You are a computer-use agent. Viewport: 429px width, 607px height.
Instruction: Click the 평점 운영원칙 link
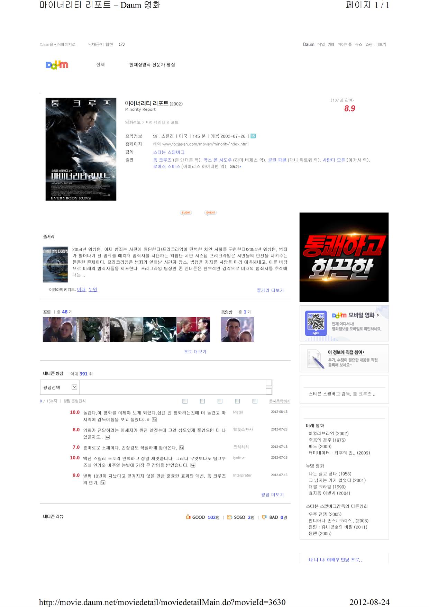74,401
